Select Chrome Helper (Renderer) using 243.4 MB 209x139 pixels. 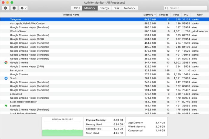coord(105,82)
